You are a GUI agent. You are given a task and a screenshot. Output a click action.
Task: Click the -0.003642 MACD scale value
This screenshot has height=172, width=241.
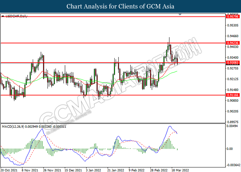233,165
